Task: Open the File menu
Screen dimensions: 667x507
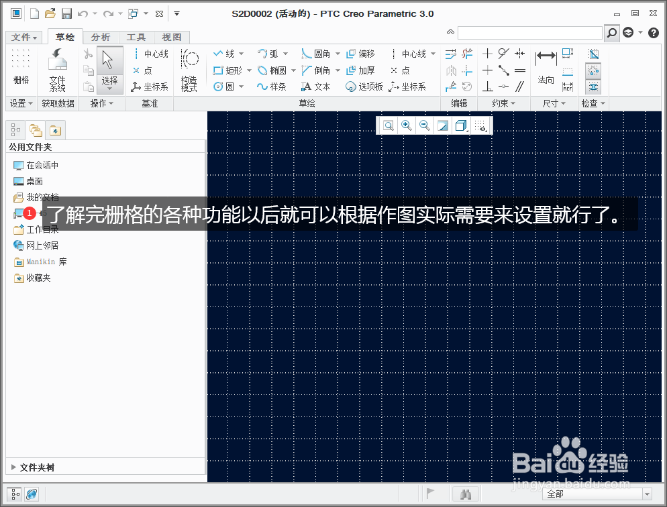Action: [x=24, y=38]
